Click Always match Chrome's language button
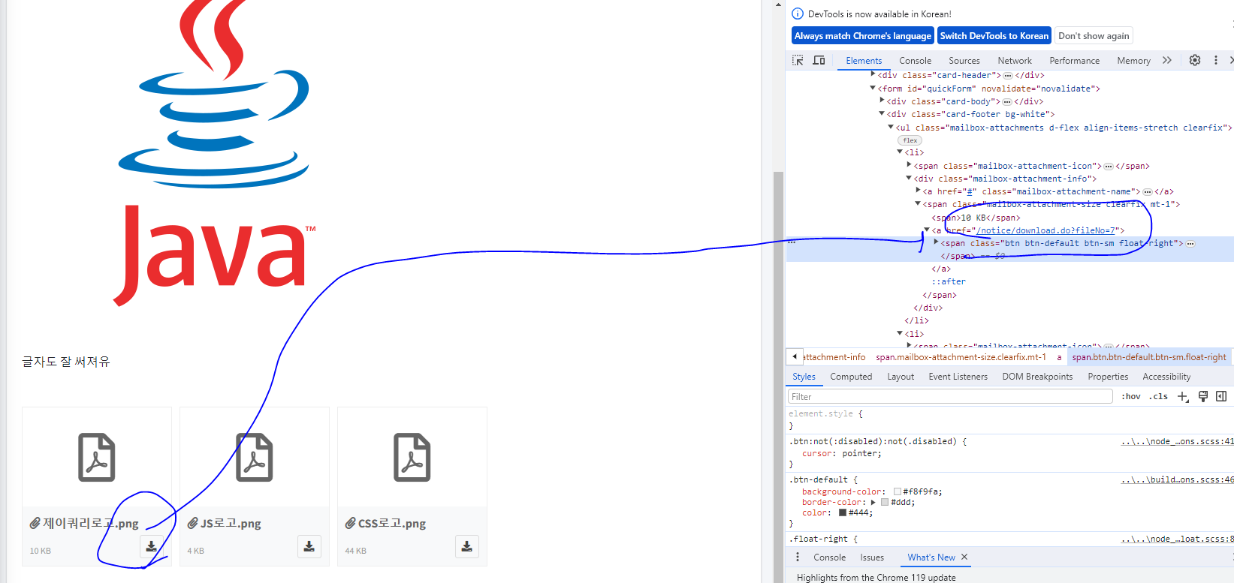 click(x=863, y=36)
